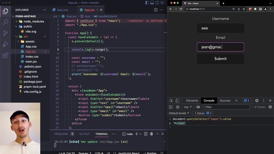Screen dimensions: 274x154
Task: Open DevTools settings gear
Action: pos(257,101)
